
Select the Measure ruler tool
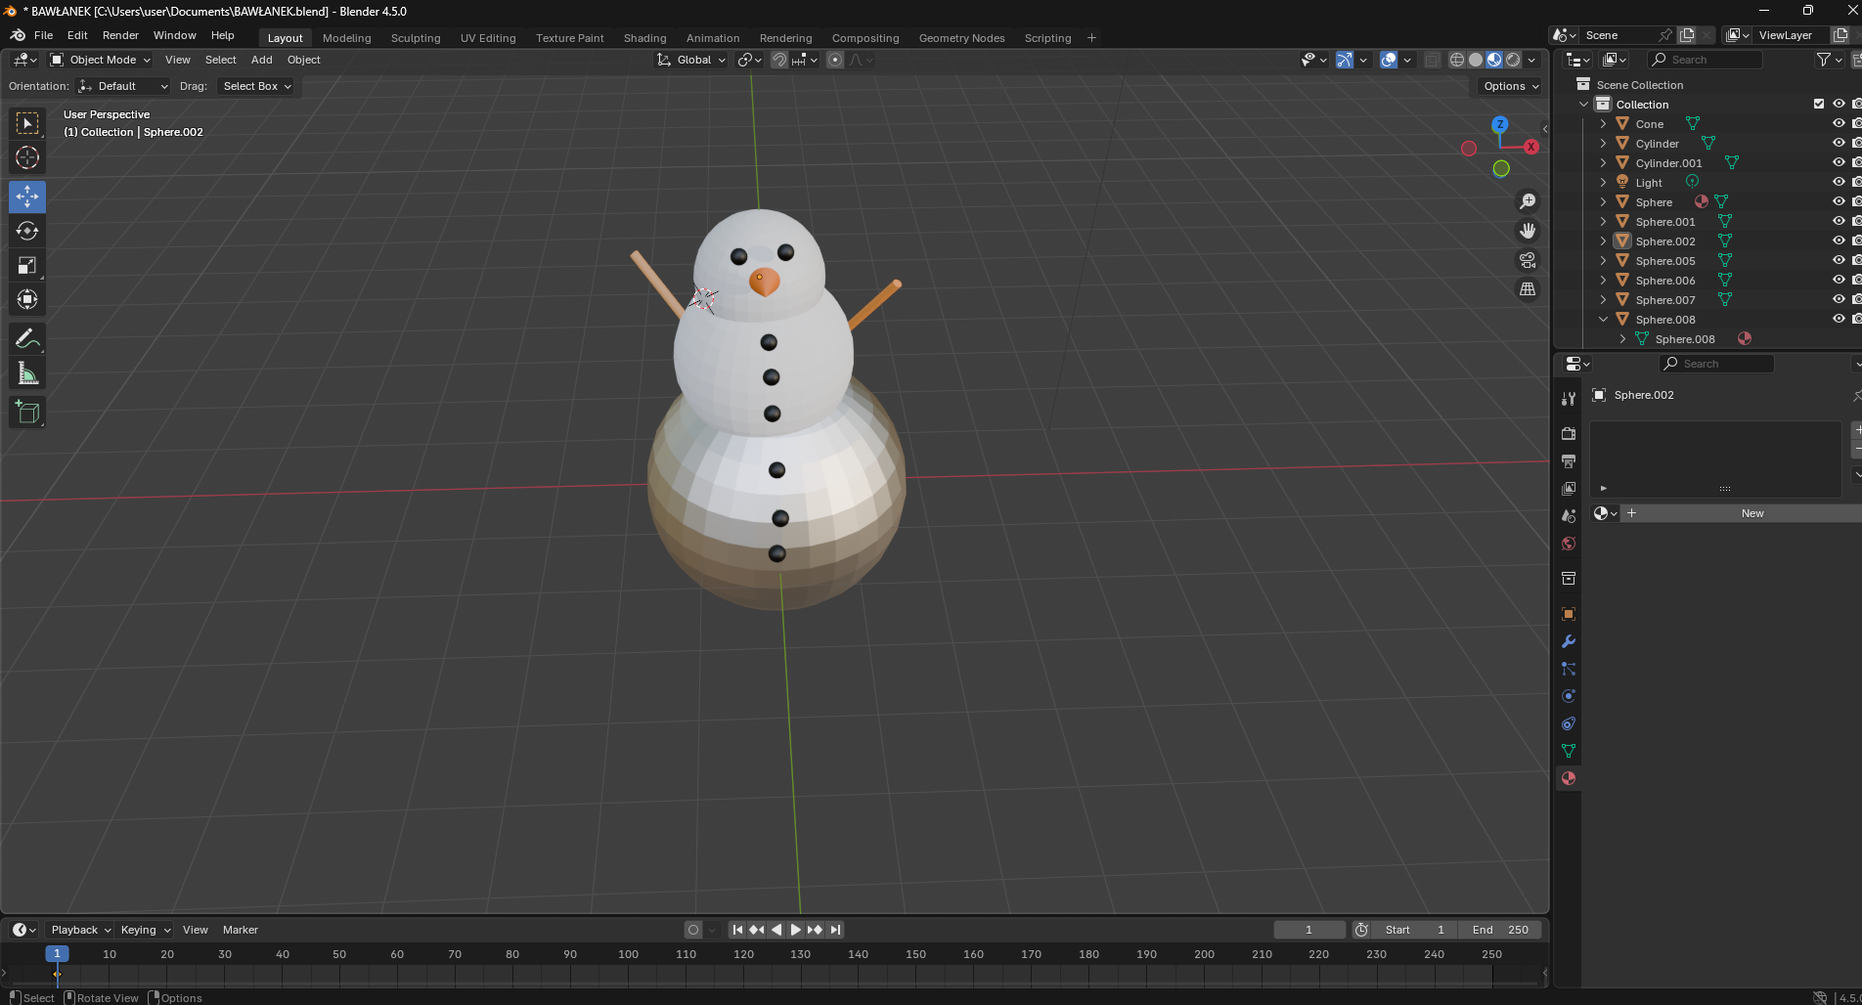click(x=27, y=373)
